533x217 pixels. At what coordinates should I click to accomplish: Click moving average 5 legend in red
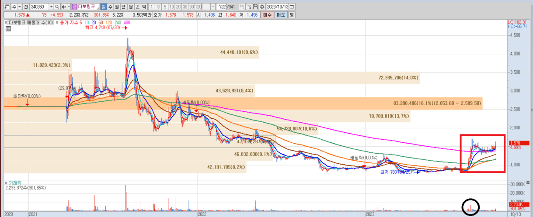point(80,22)
